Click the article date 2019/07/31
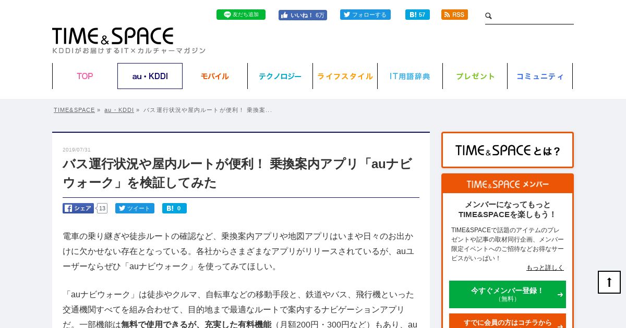Screen dimensions: 626x328 [x=77, y=150]
